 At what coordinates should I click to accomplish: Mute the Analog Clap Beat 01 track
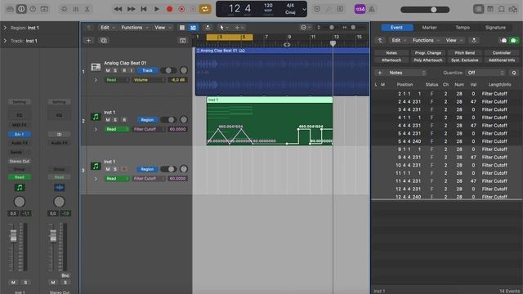click(108, 70)
